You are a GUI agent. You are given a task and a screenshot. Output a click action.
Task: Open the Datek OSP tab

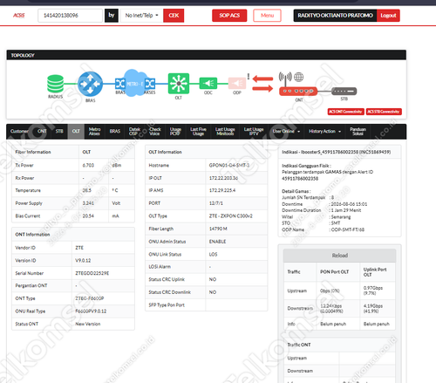134,132
